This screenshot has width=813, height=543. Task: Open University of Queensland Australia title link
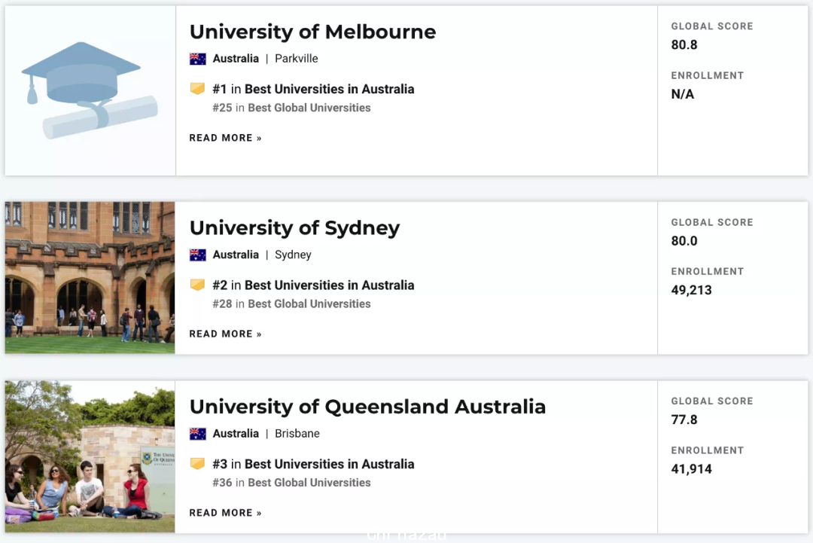(x=367, y=407)
